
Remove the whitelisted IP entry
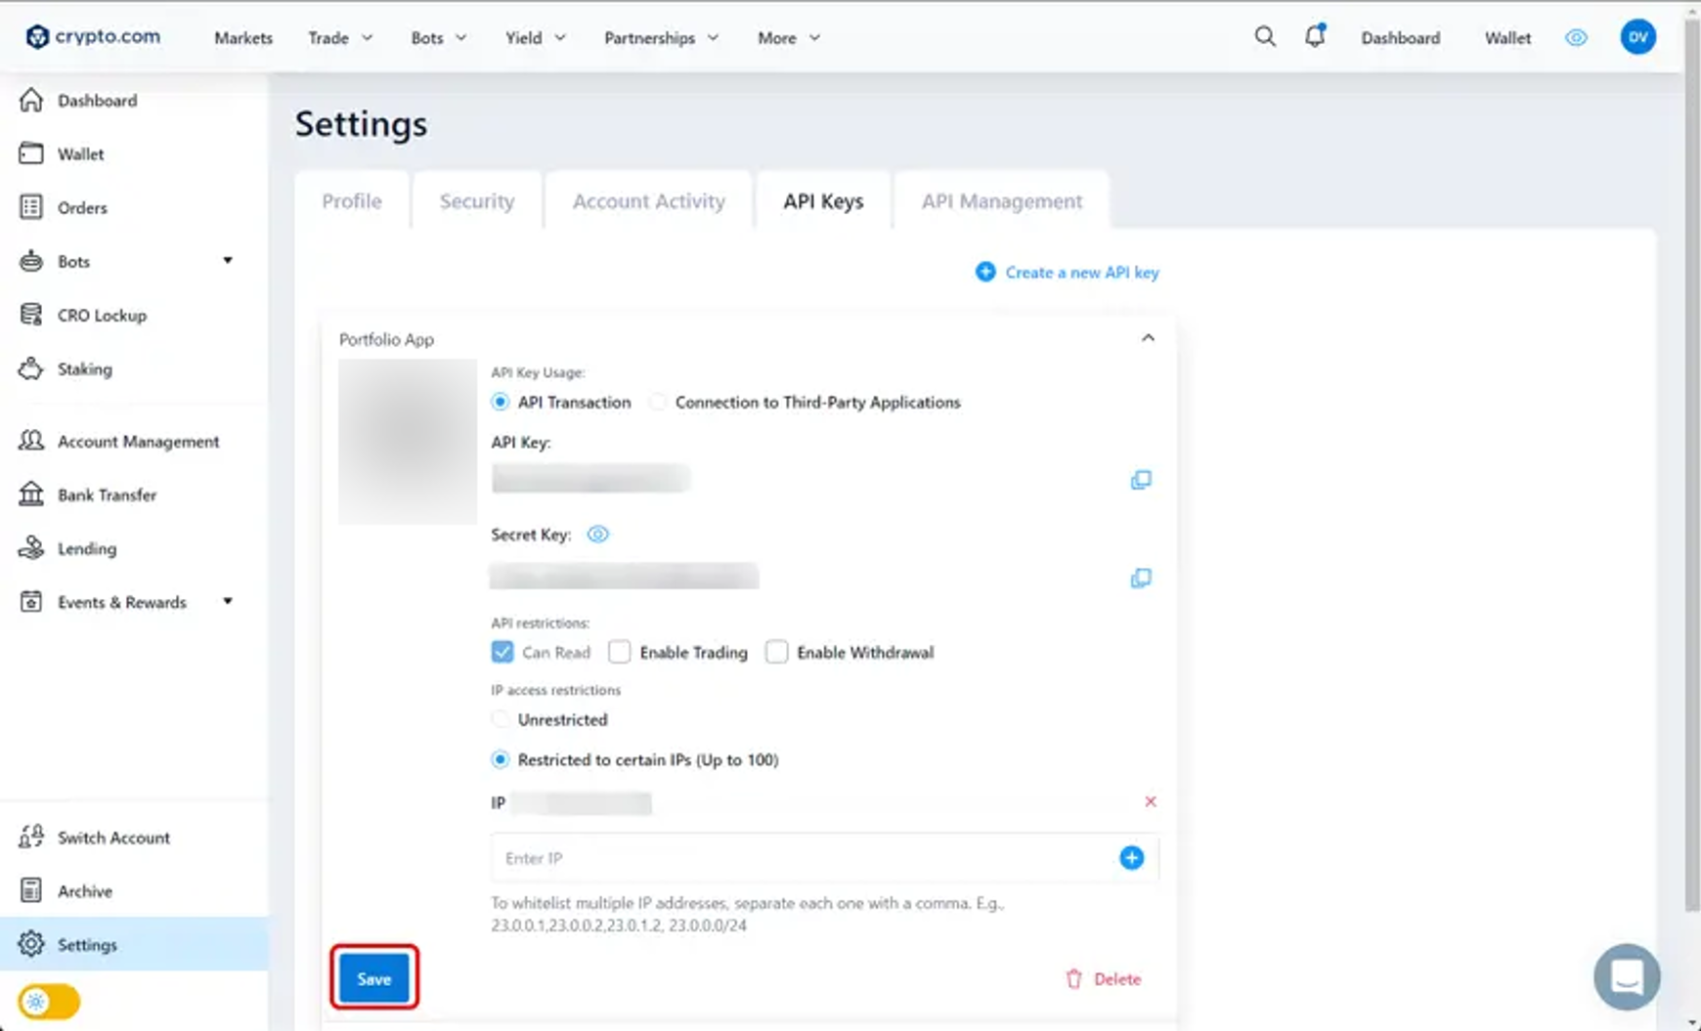click(1150, 801)
